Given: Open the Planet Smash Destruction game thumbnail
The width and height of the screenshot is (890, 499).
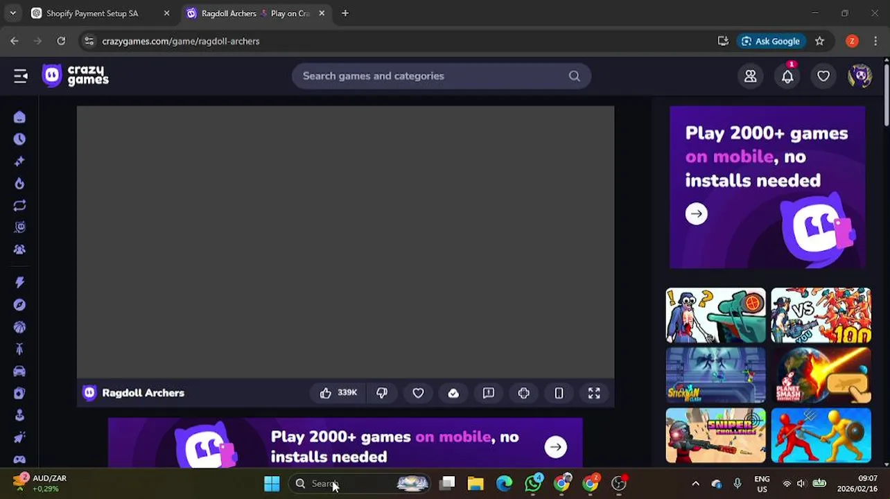Looking at the screenshot, I should click(x=821, y=376).
